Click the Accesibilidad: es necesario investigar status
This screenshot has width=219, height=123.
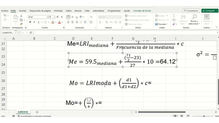[x=34, y=116]
